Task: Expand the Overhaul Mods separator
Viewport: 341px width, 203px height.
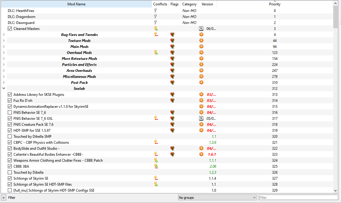Action: point(4,52)
